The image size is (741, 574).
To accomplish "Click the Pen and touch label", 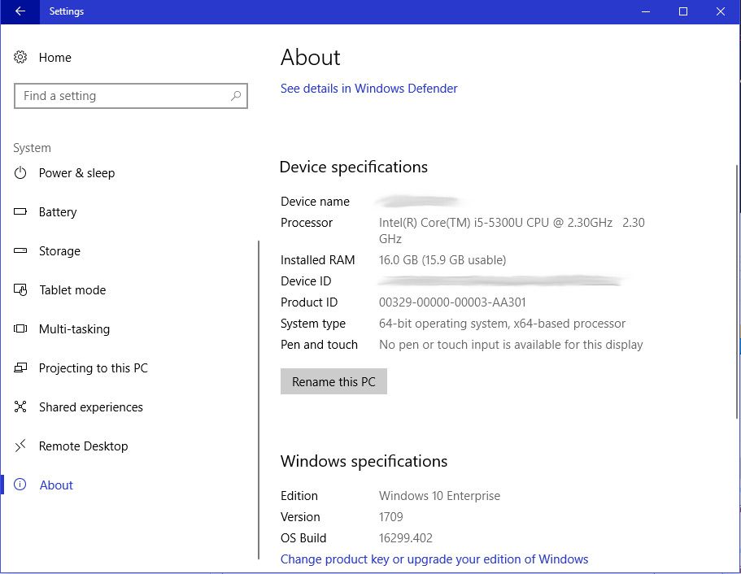I will coord(319,345).
